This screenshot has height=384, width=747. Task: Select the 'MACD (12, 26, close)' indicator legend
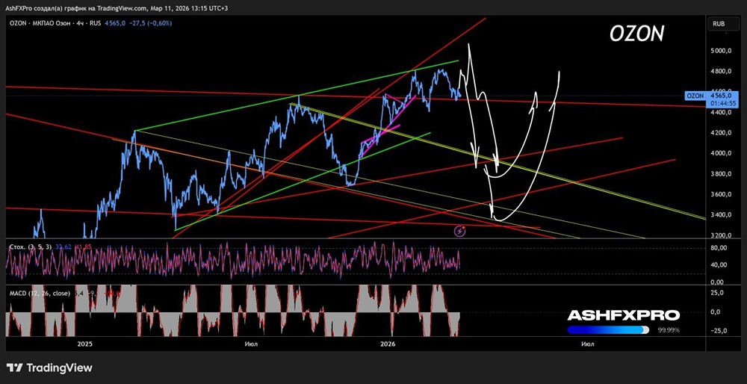[40, 293]
